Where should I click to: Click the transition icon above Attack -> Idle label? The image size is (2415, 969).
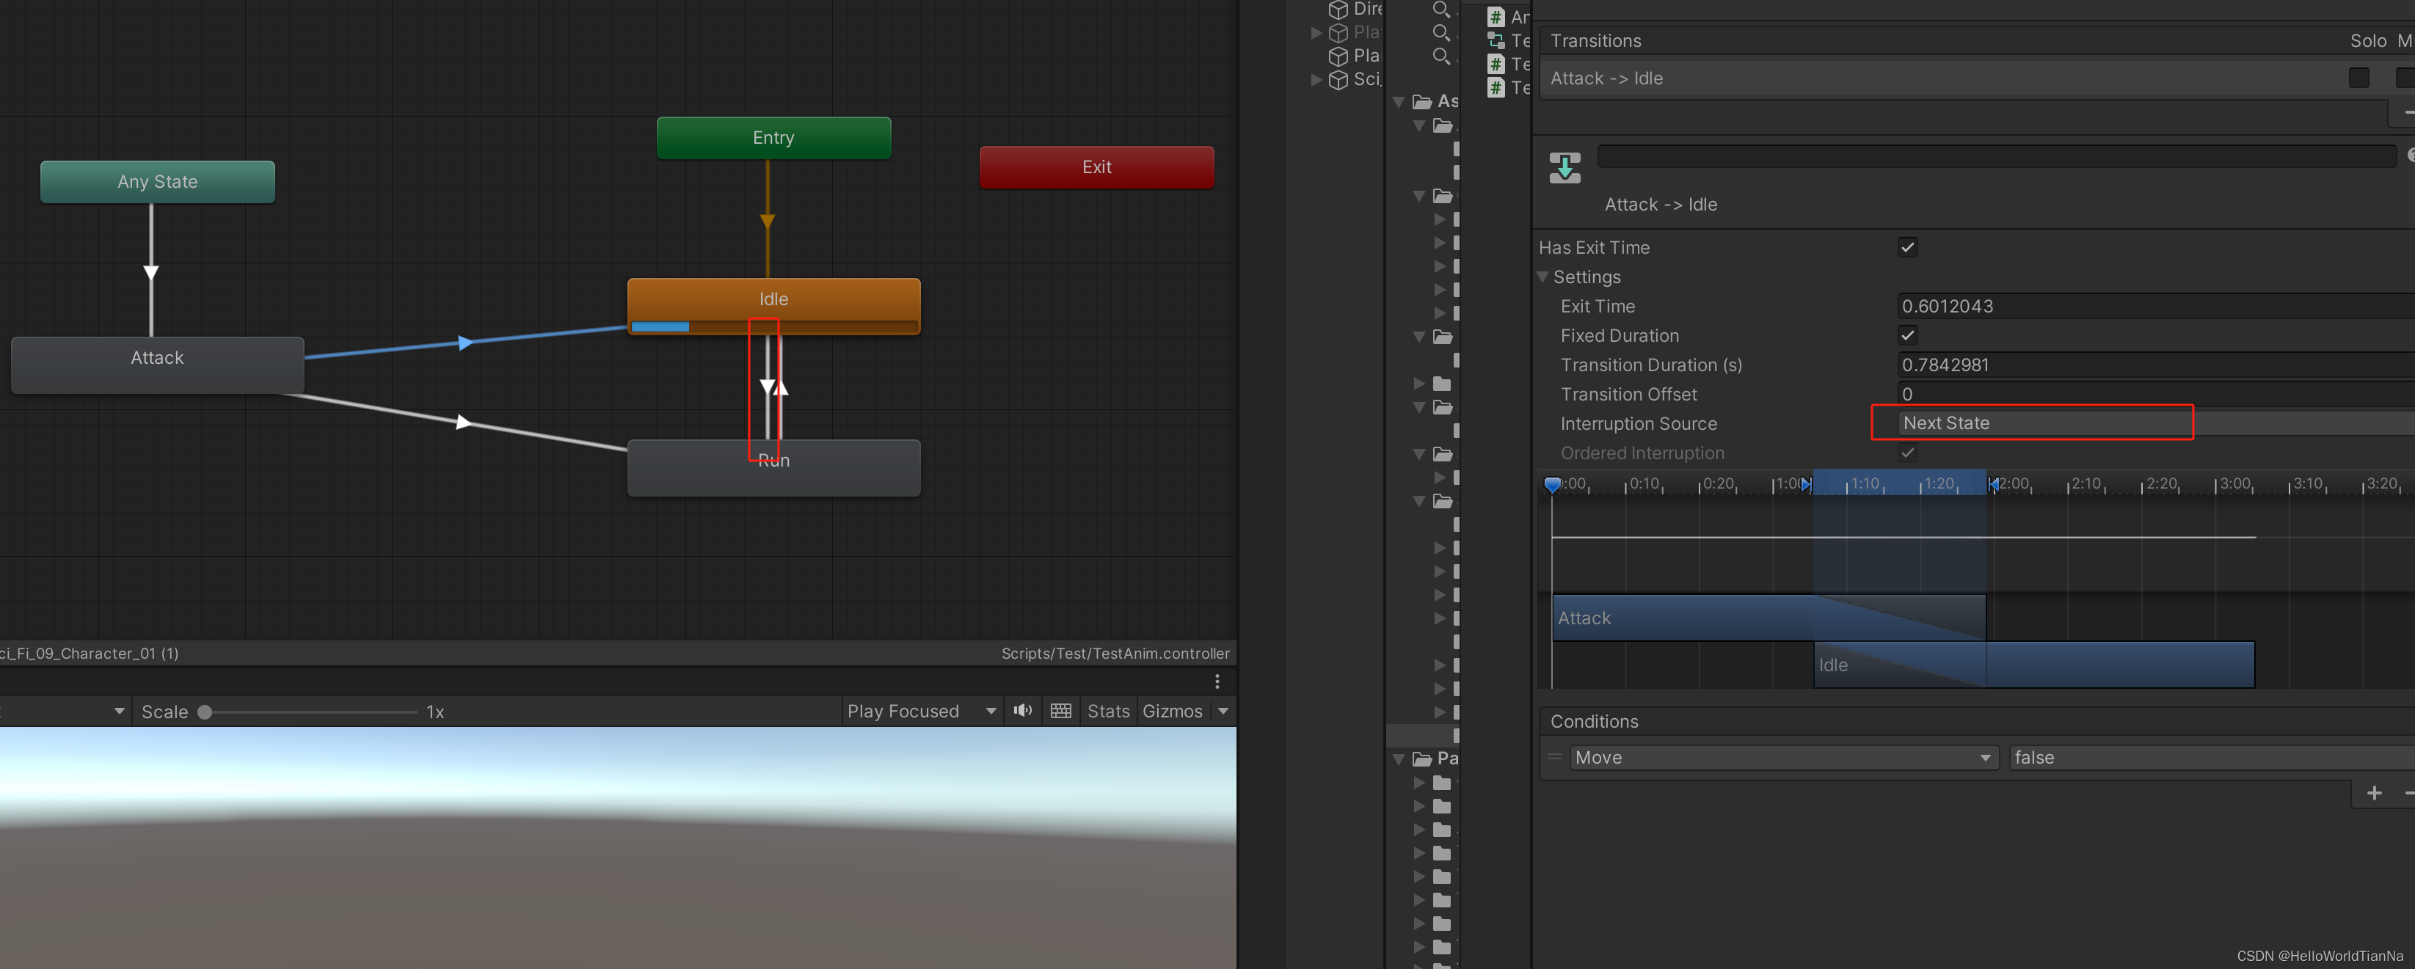tap(1565, 168)
